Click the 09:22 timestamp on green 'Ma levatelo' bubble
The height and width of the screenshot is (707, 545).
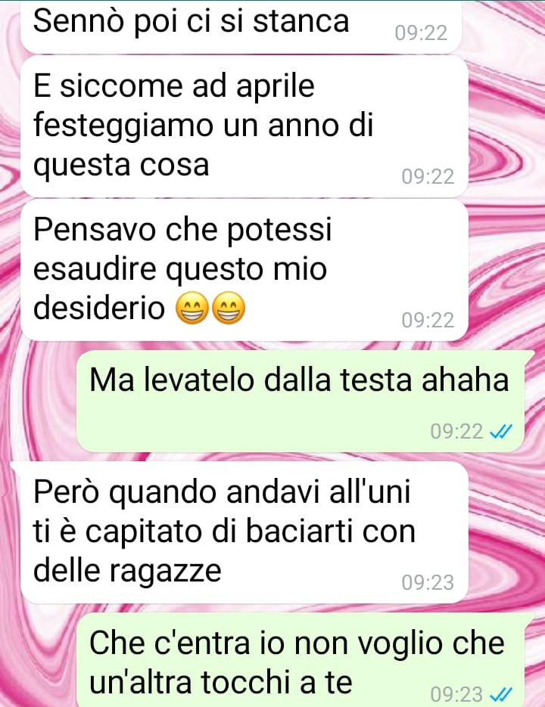tap(456, 432)
